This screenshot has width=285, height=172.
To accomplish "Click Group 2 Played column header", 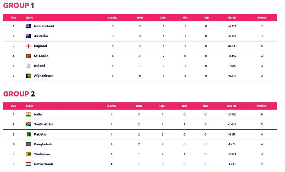I will [112, 106].
